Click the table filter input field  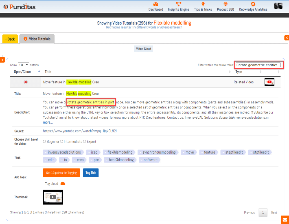coord(258,65)
